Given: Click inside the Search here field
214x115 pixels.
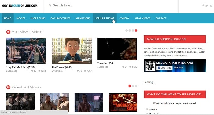Looking at the screenshot, I should [x=111, y=5].
